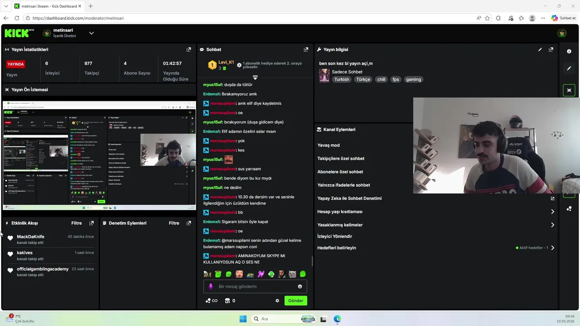Expand Hesap yaşı kısıtlaması chevron
The height and width of the screenshot is (326, 580).
point(552,211)
